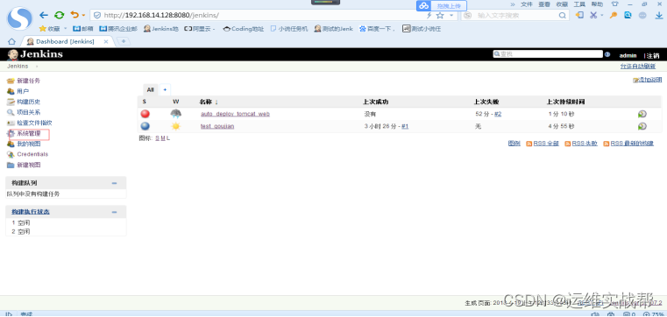Select the All view tab
This screenshot has height=317, width=667.
pos(150,89)
